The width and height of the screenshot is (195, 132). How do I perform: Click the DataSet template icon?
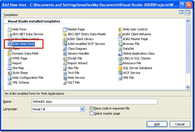[x=120, y=49]
